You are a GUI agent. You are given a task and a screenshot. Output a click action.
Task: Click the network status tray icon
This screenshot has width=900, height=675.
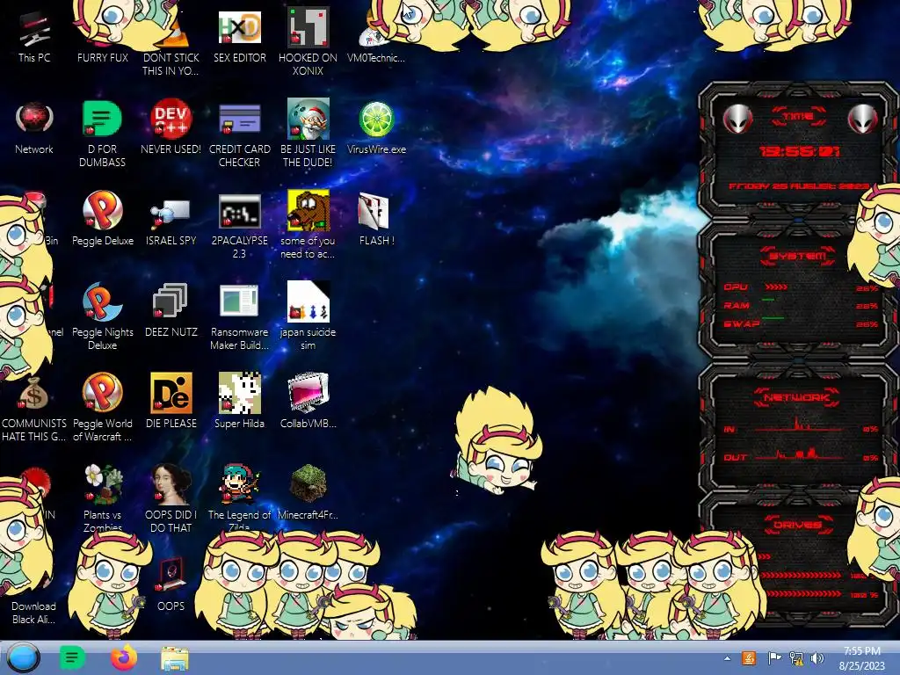click(x=796, y=658)
